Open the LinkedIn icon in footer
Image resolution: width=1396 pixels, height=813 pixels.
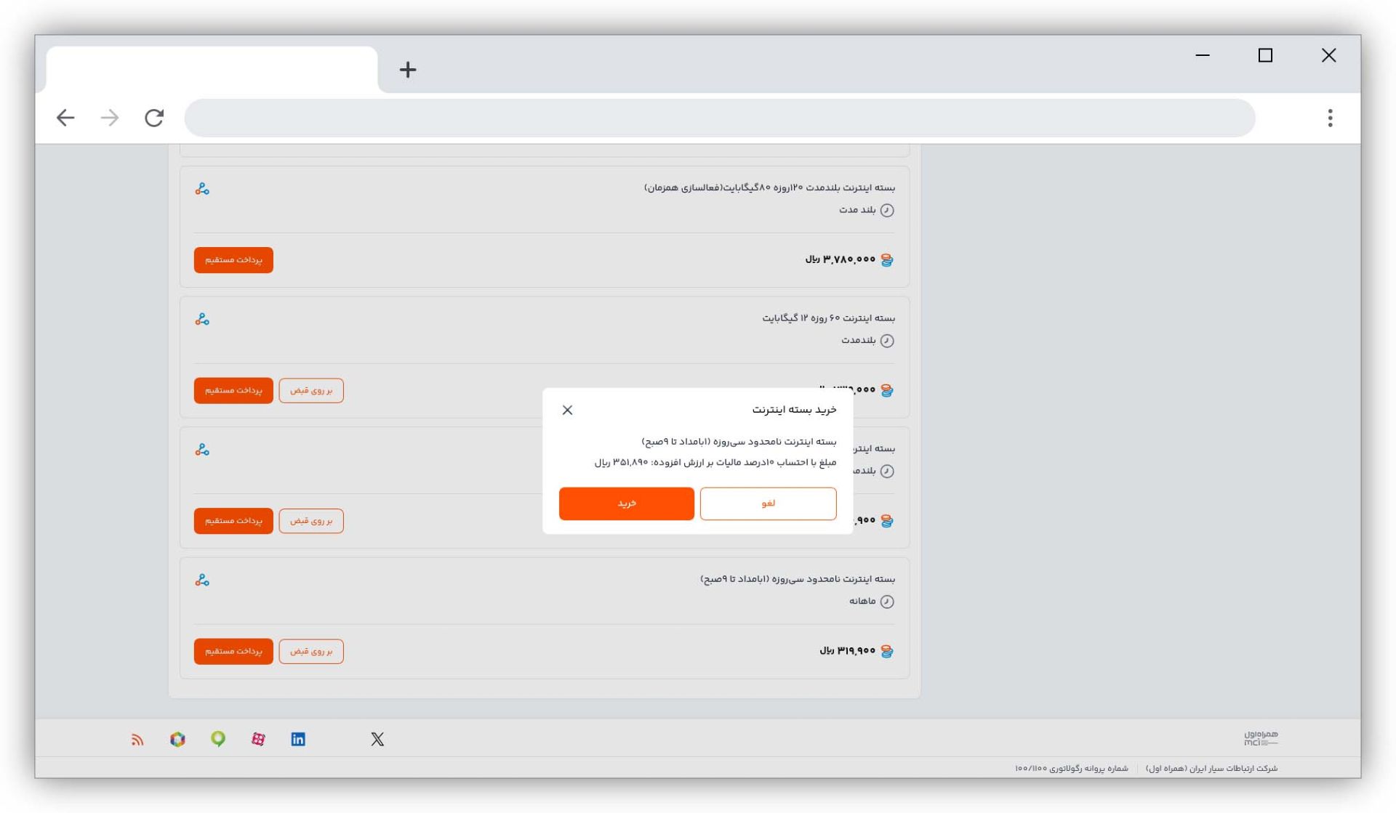coord(298,740)
